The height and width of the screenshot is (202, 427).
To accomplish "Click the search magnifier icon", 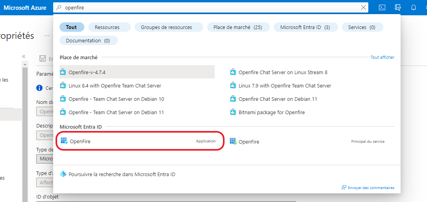I will (59, 7).
